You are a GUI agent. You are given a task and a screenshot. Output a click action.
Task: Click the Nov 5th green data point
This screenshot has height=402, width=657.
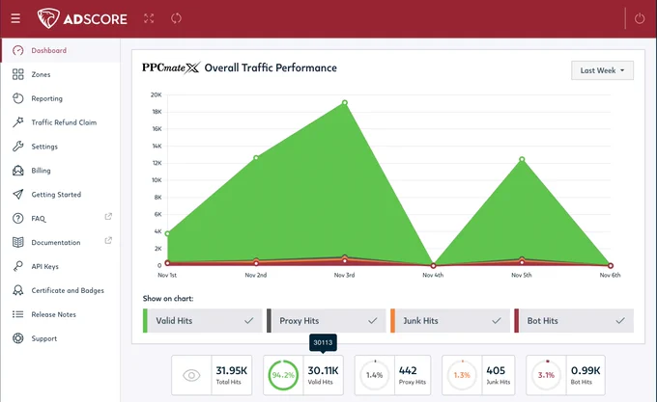coord(522,160)
